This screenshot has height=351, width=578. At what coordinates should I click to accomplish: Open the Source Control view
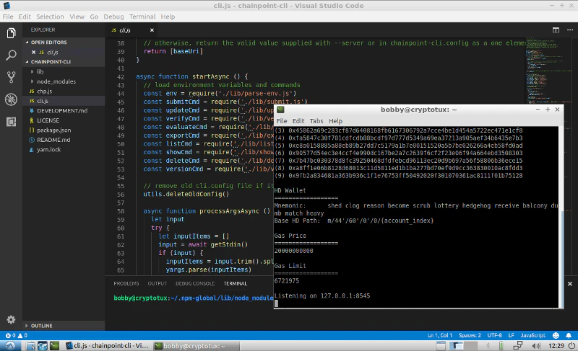(11, 77)
